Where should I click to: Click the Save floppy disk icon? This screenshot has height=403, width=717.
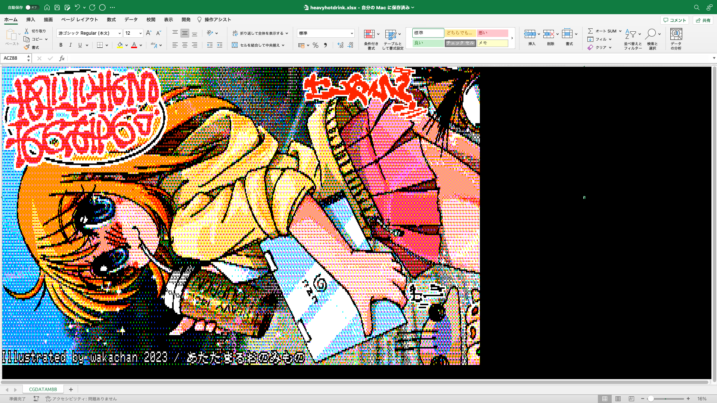(x=57, y=7)
